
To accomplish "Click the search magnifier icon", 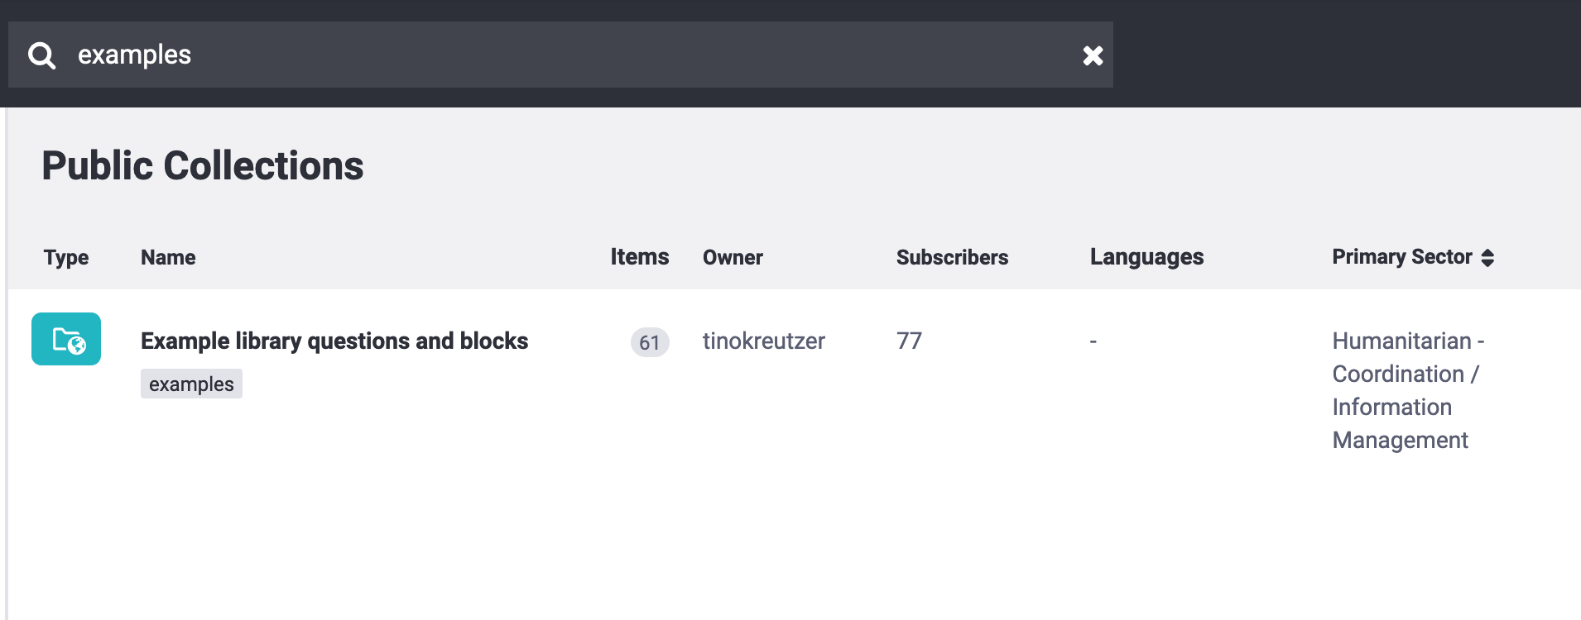I will 41,55.
